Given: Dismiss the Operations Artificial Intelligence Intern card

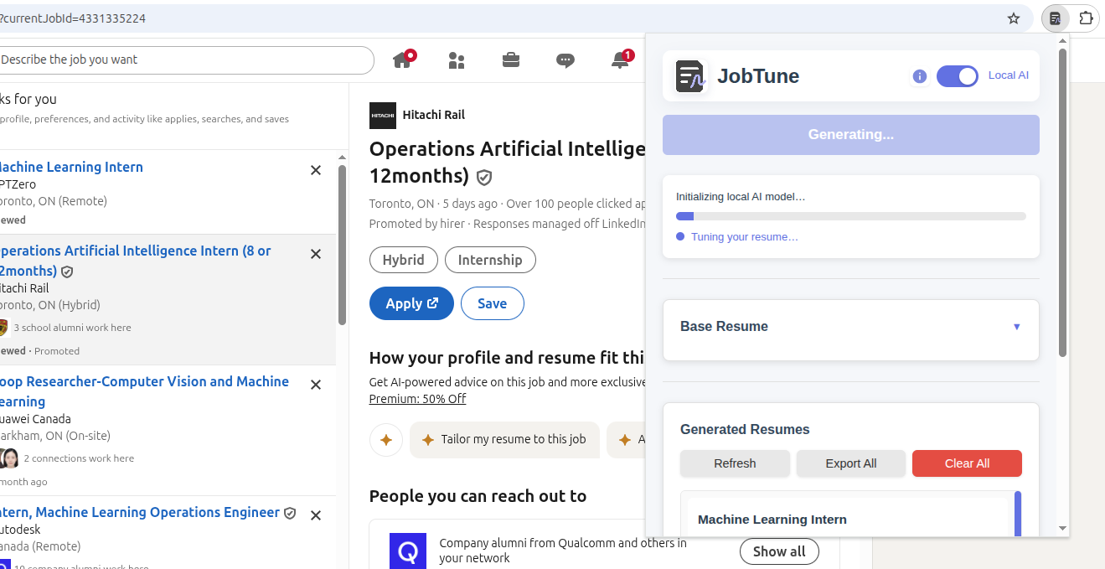Looking at the screenshot, I should click(316, 254).
